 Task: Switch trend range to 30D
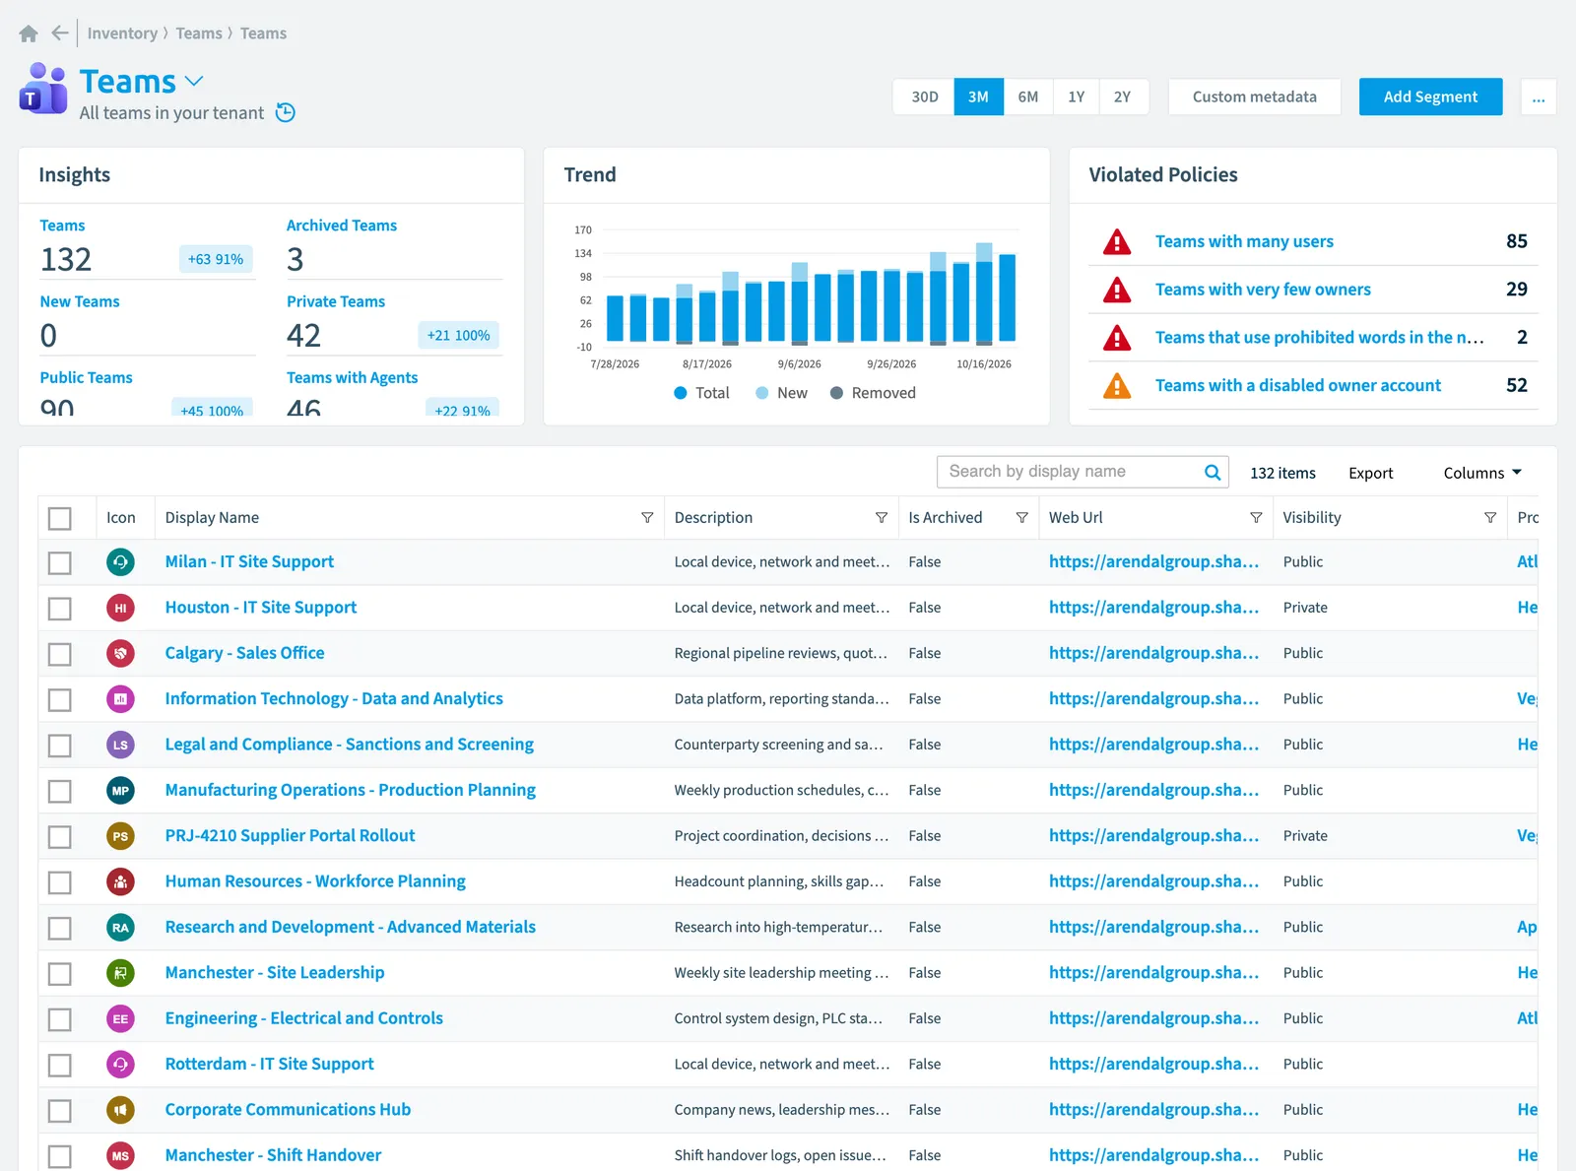(924, 97)
